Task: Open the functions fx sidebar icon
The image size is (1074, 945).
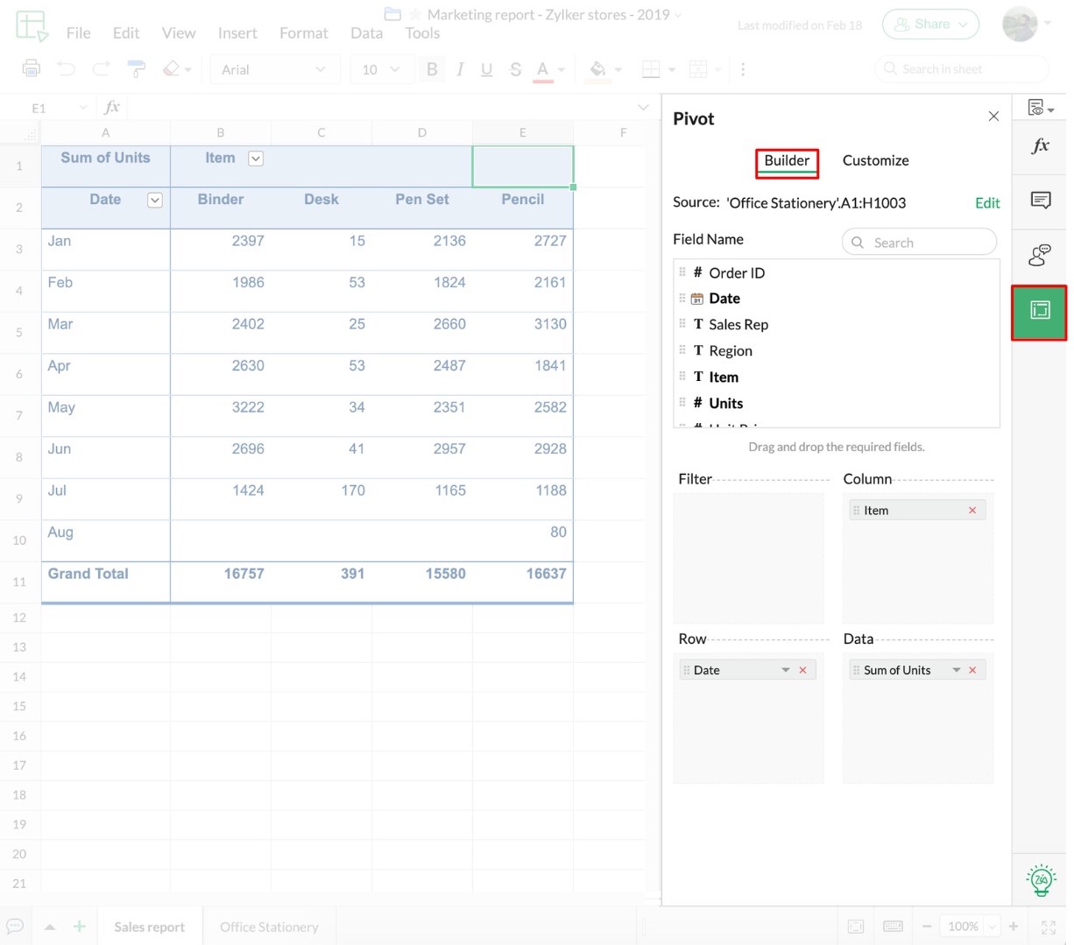Action: click(x=1040, y=146)
